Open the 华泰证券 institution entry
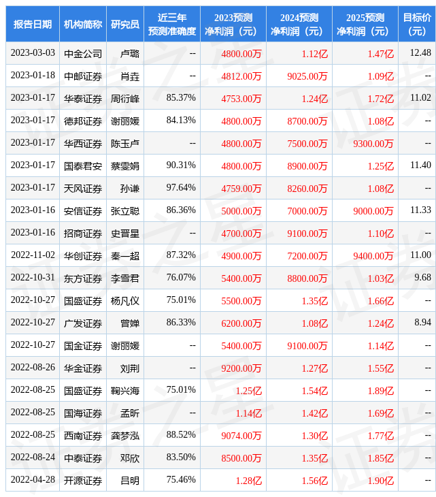436x497 pixels. 83,99
